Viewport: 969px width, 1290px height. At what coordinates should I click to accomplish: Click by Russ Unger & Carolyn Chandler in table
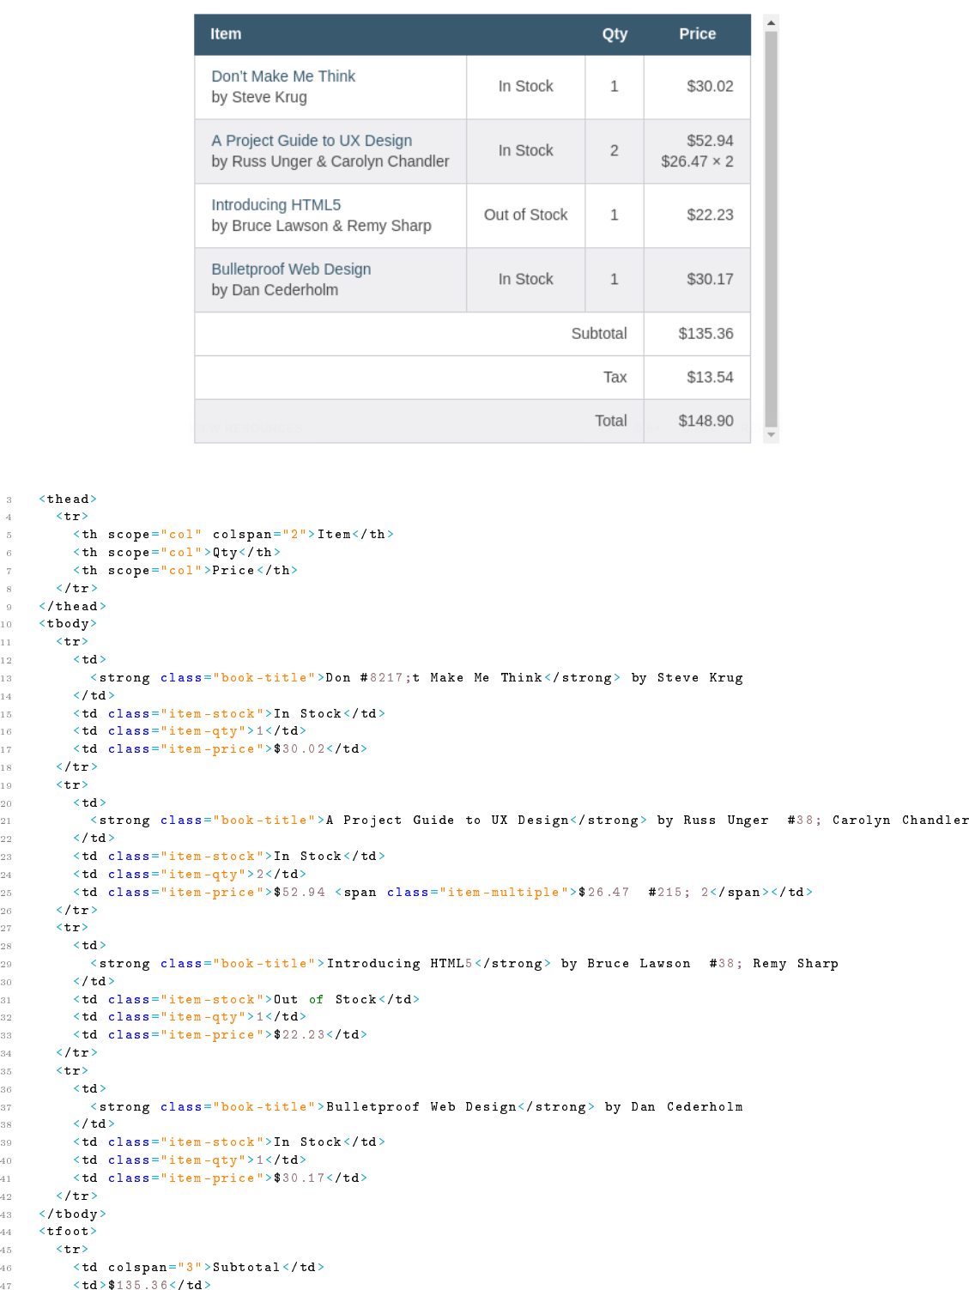coord(330,161)
